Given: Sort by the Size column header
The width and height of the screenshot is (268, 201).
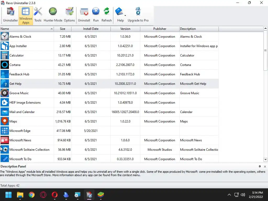Looking at the screenshot, I should coord(63,29).
